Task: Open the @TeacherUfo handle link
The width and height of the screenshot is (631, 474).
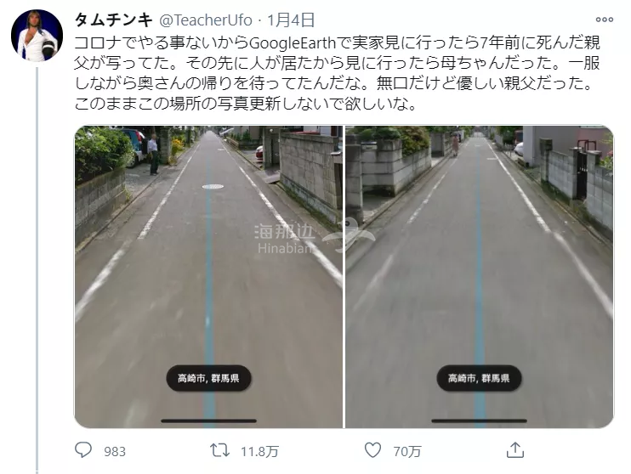Action: click(x=206, y=20)
